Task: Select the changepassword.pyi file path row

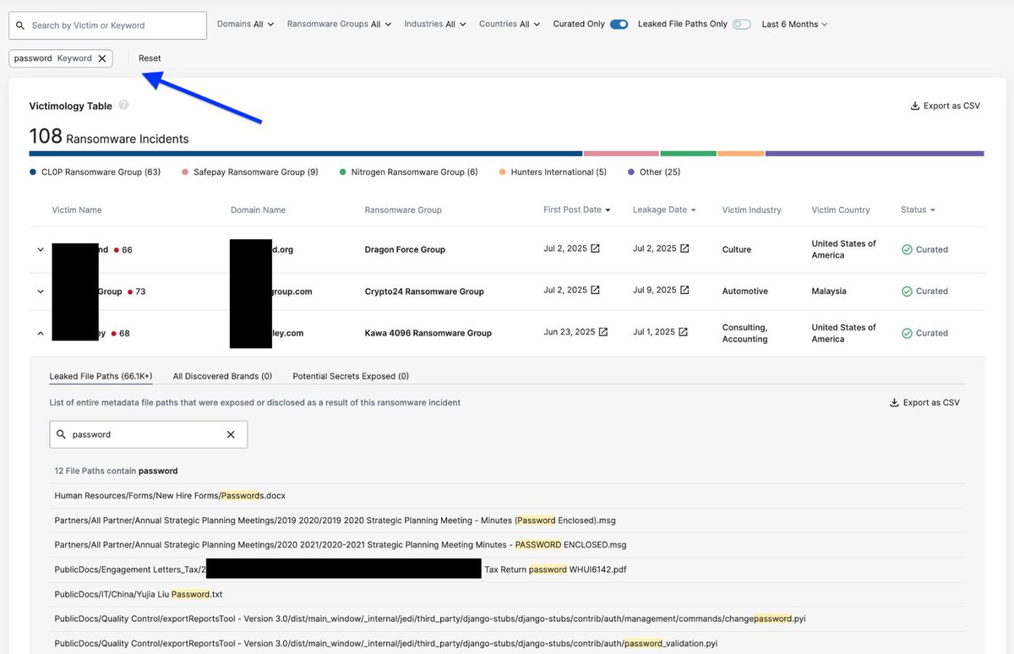Action: pos(507,619)
